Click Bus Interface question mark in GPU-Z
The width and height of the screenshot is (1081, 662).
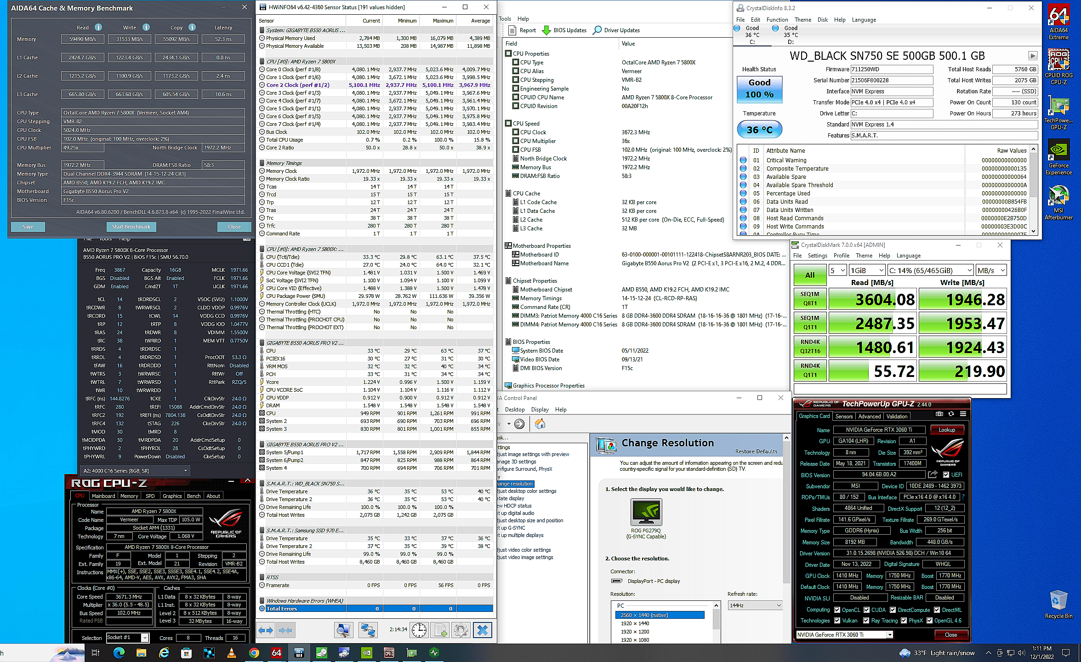963,497
